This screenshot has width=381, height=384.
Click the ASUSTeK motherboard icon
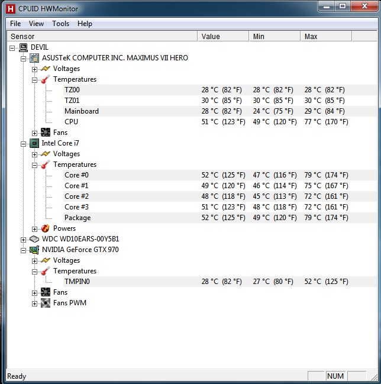(x=34, y=58)
